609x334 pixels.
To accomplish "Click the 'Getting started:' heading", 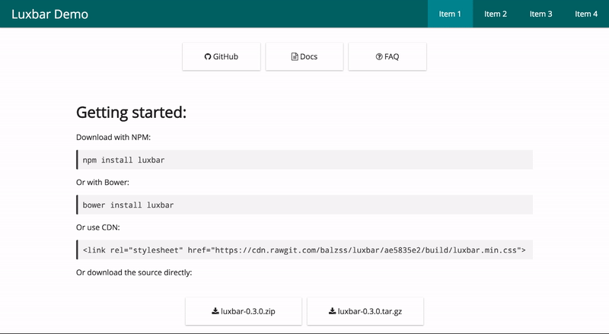I will (x=131, y=113).
